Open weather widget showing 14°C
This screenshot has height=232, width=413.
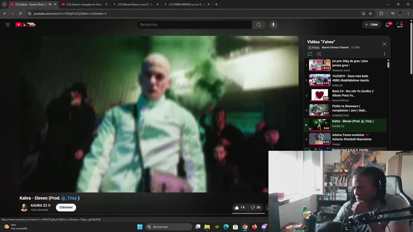pyautogui.click(x=15, y=227)
